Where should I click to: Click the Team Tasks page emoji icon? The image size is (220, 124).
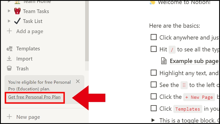[x=18, y=11]
